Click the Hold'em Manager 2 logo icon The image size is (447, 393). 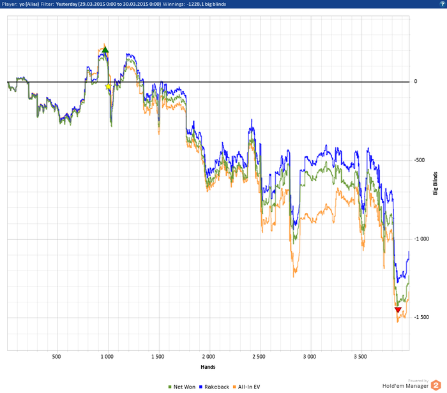coord(436,385)
